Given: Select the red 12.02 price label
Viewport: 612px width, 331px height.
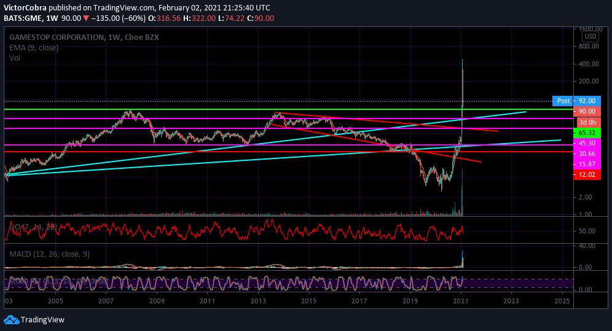Looking at the screenshot, I should click(587, 174).
